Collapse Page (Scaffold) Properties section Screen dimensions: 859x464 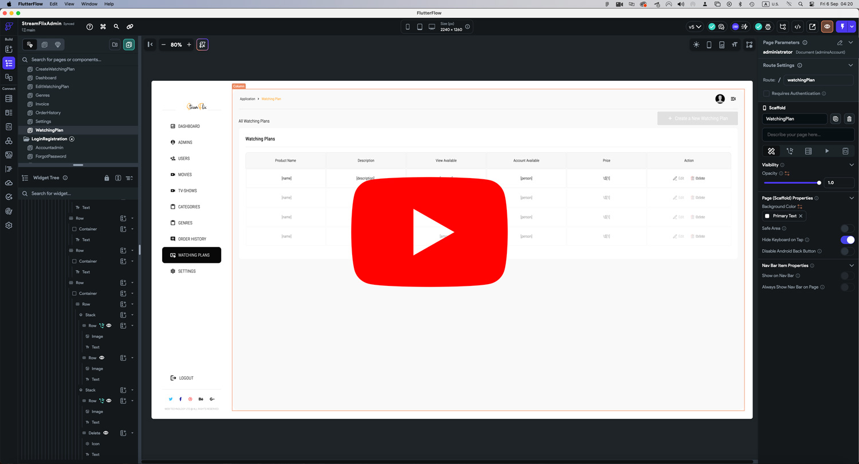click(x=851, y=198)
